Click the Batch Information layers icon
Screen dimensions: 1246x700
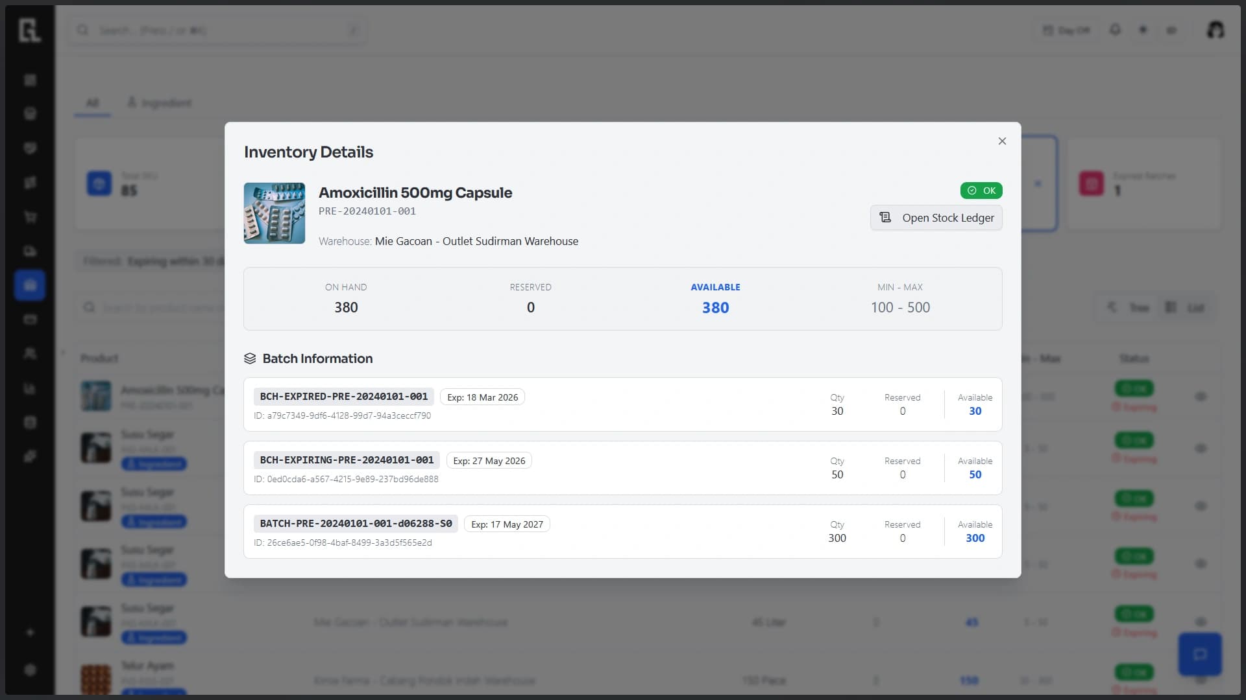250,358
